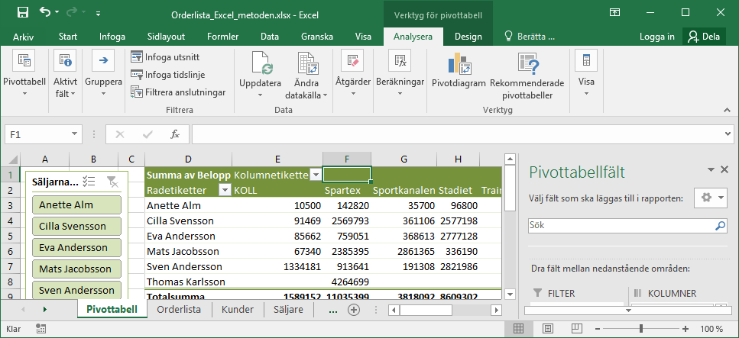Open the Granska tab

click(x=317, y=37)
